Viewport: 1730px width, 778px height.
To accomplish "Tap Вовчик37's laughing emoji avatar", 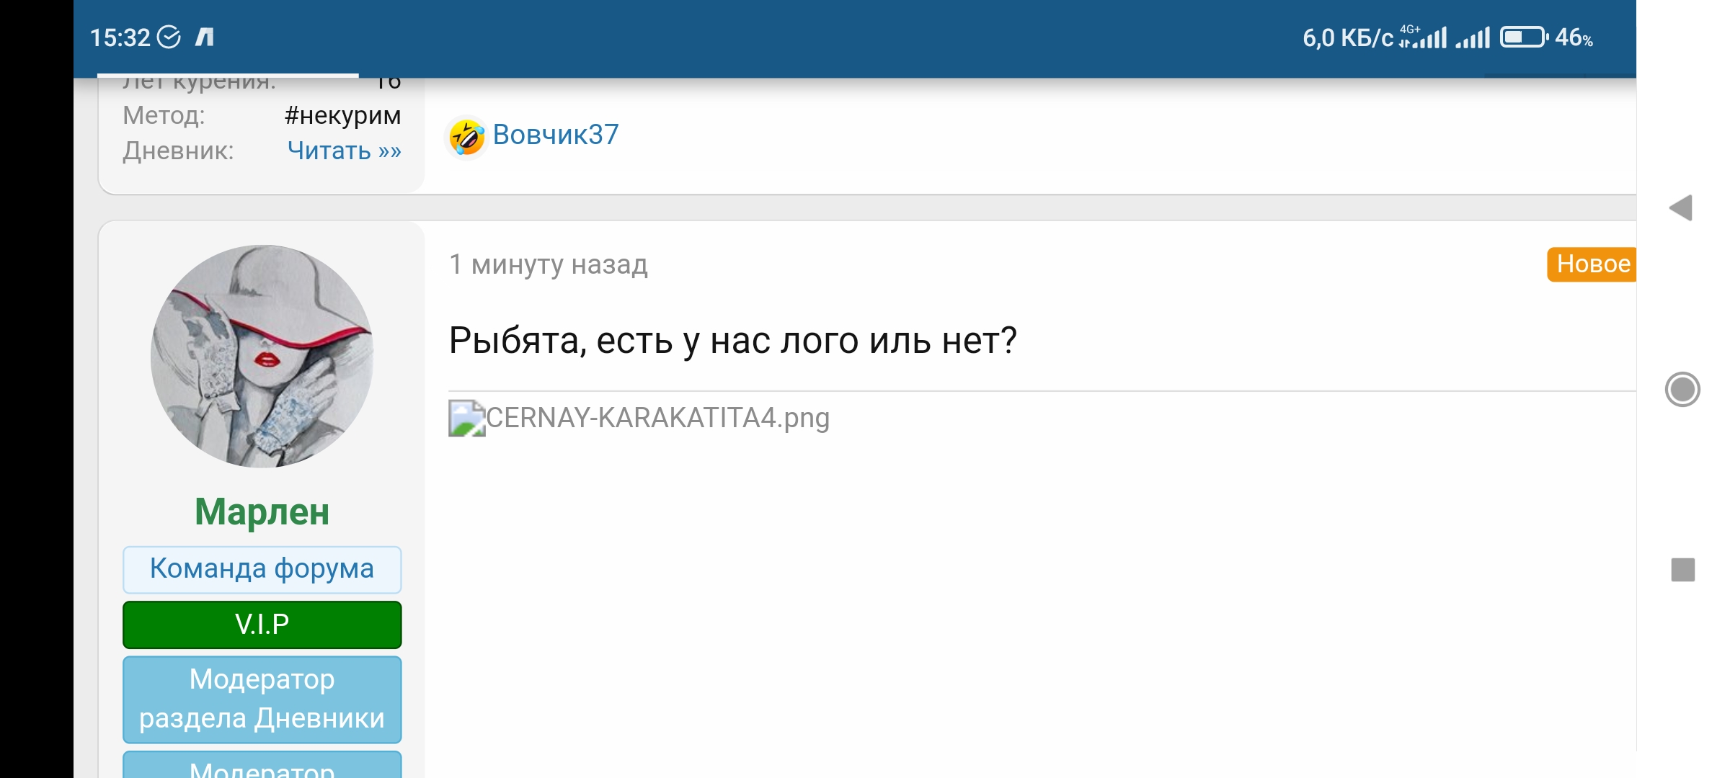I will pos(466,135).
